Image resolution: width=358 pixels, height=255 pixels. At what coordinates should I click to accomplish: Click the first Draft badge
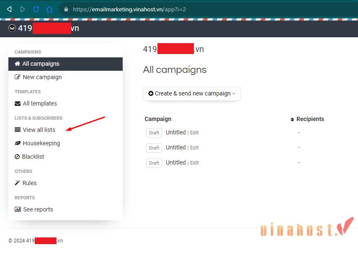(154, 133)
